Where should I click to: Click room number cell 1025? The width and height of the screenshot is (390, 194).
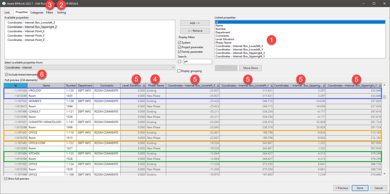click(x=71, y=96)
